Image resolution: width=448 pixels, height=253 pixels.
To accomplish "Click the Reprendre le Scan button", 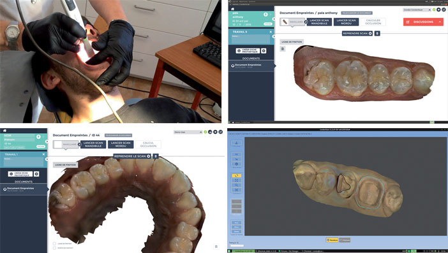I will pos(132,156).
